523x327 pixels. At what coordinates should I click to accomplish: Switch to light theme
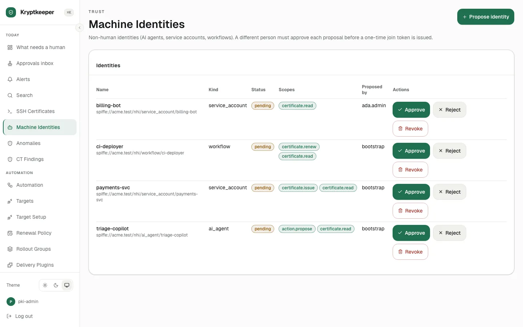pyautogui.click(x=45, y=285)
